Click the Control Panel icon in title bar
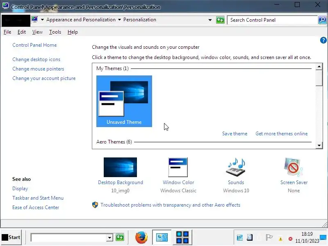The image size is (328, 246). (5, 6)
